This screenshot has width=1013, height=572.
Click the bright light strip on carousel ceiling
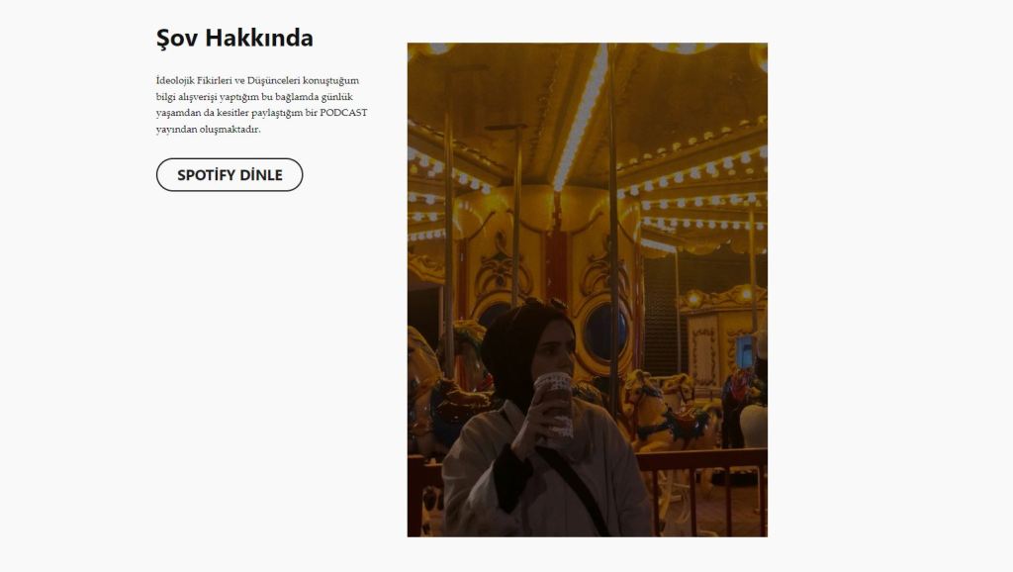point(582,117)
